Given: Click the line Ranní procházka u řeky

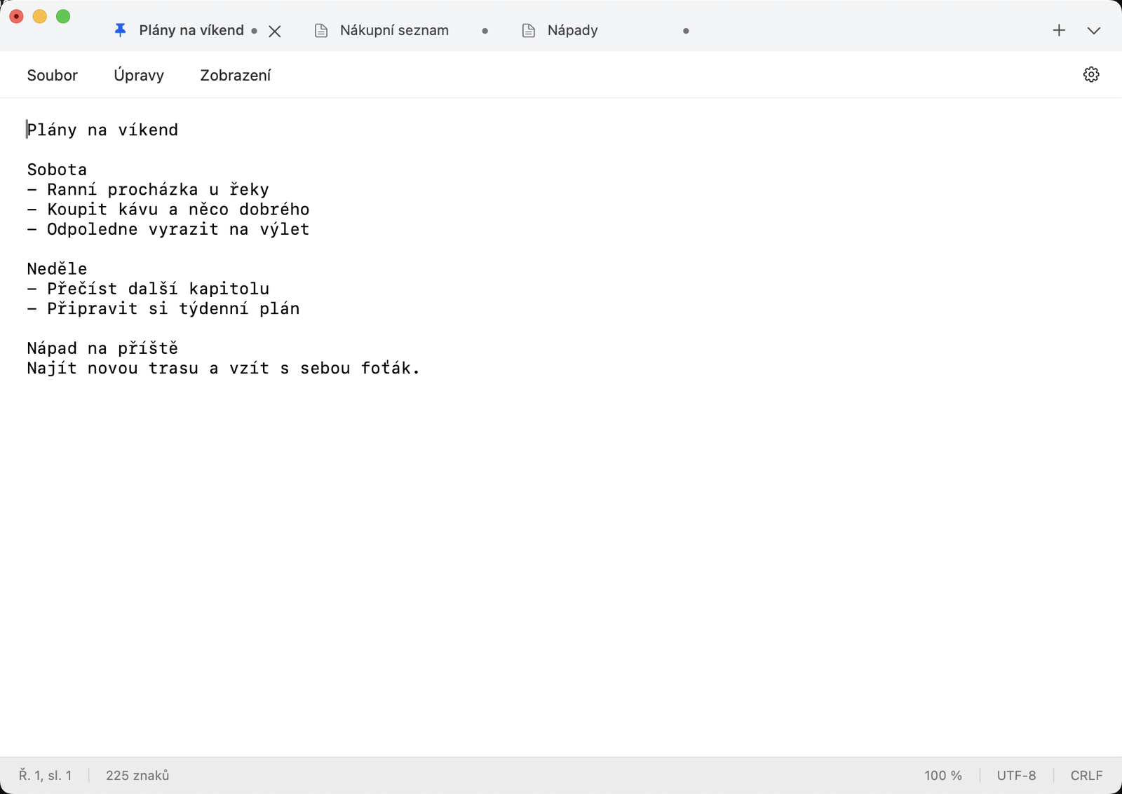Looking at the screenshot, I should [x=148, y=189].
